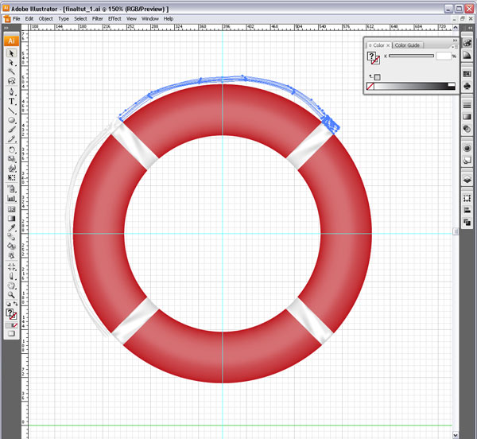Screen dimensions: 477x439
Task: Select the Pen tool
Action: pos(11,92)
